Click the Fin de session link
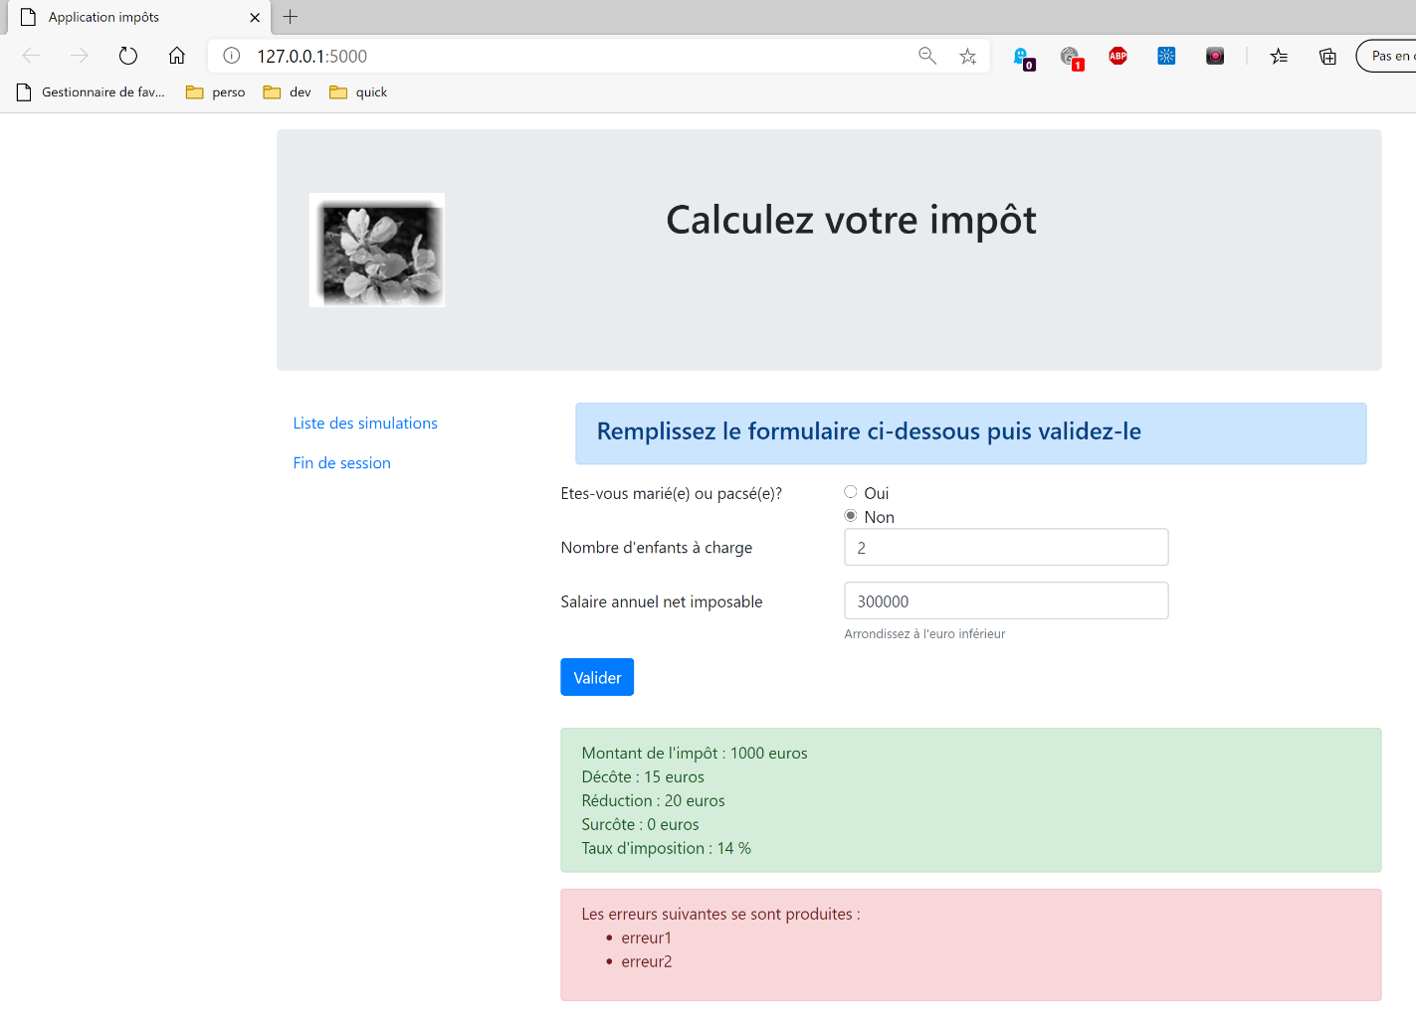The height and width of the screenshot is (1020, 1416). tap(341, 463)
